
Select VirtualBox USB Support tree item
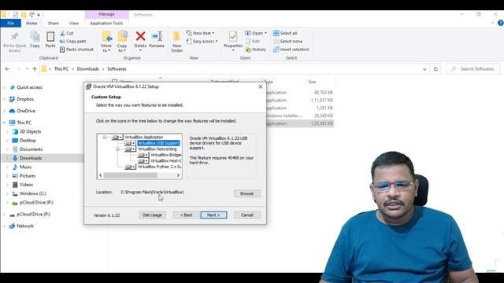click(x=158, y=143)
